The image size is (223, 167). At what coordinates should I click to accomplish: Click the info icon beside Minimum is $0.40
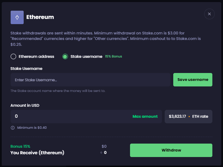tap(13, 128)
